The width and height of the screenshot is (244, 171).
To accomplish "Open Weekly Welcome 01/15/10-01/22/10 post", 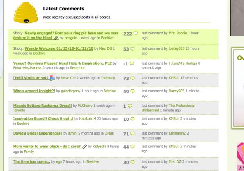I will click(59, 48).
